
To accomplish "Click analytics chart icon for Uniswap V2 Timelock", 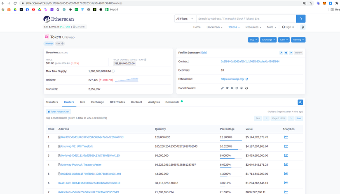I will tap(286, 146).
